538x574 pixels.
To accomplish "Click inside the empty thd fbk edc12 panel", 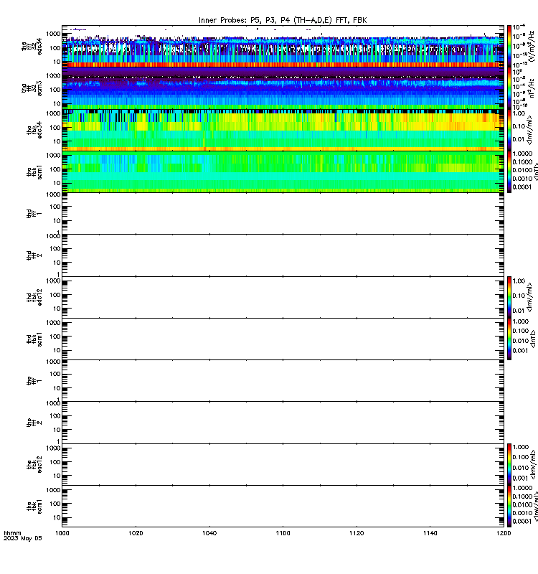I will (x=283, y=297).
